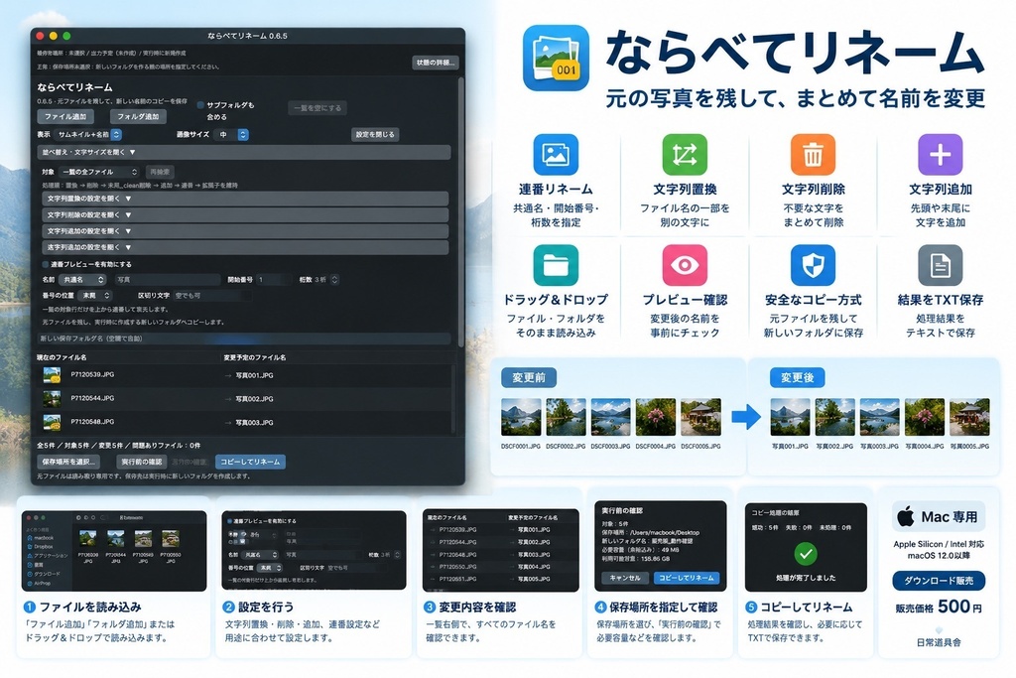Open the 対象 一覧の全ファイル dropdown

click(x=99, y=172)
